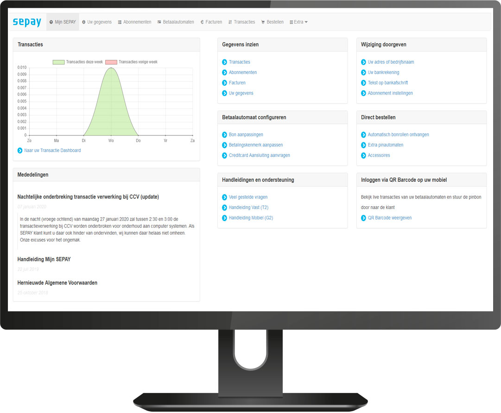
Task: Expand the Extra dropdown menu
Action: [298, 22]
